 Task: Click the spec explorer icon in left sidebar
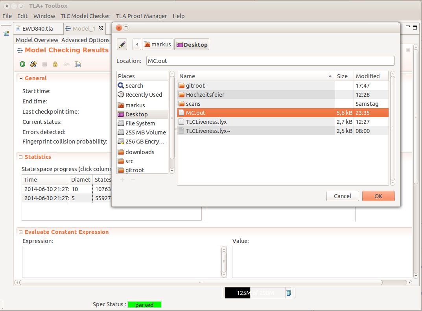[x=6, y=33]
